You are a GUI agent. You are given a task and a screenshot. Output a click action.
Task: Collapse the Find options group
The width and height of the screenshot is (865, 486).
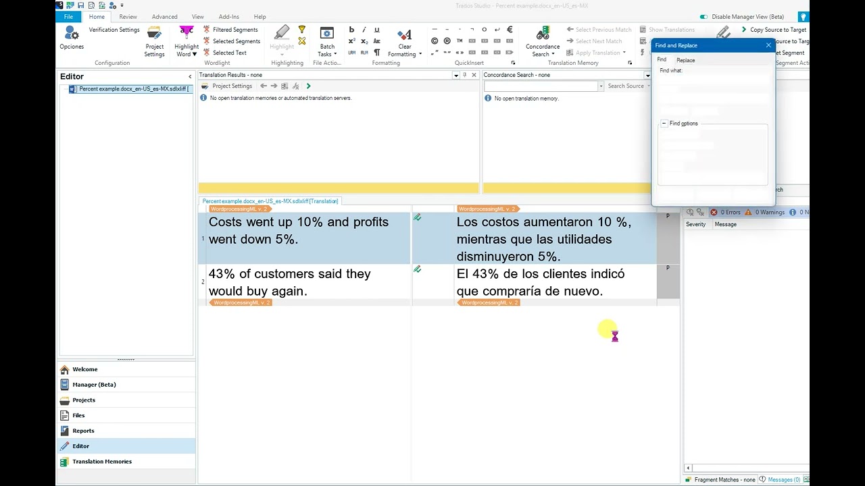pos(664,124)
